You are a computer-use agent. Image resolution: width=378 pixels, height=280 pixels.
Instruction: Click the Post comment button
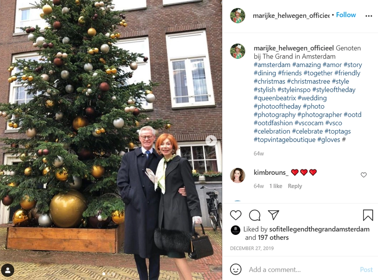pyautogui.click(x=366, y=270)
